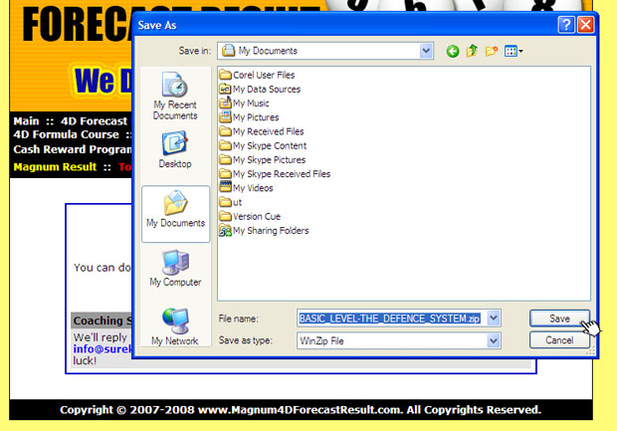Create a new folder
The width and height of the screenshot is (617, 431).
(492, 51)
